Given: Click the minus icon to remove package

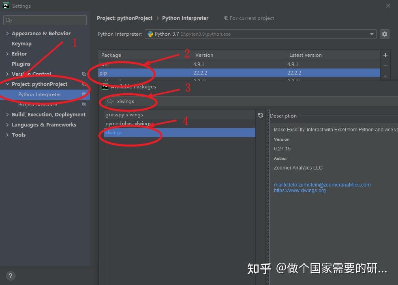Looking at the screenshot, I should click(385, 66).
